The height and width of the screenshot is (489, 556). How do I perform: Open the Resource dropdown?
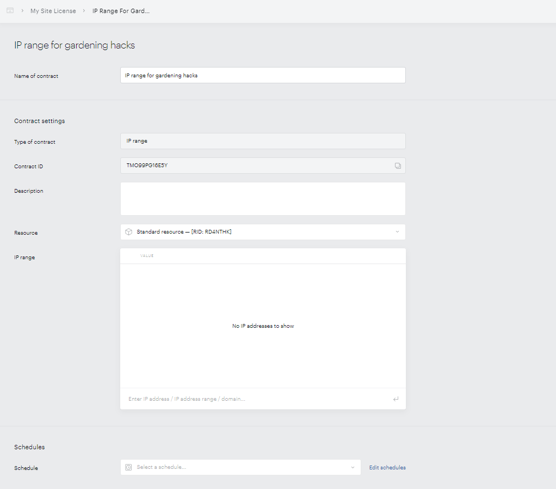(x=263, y=232)
